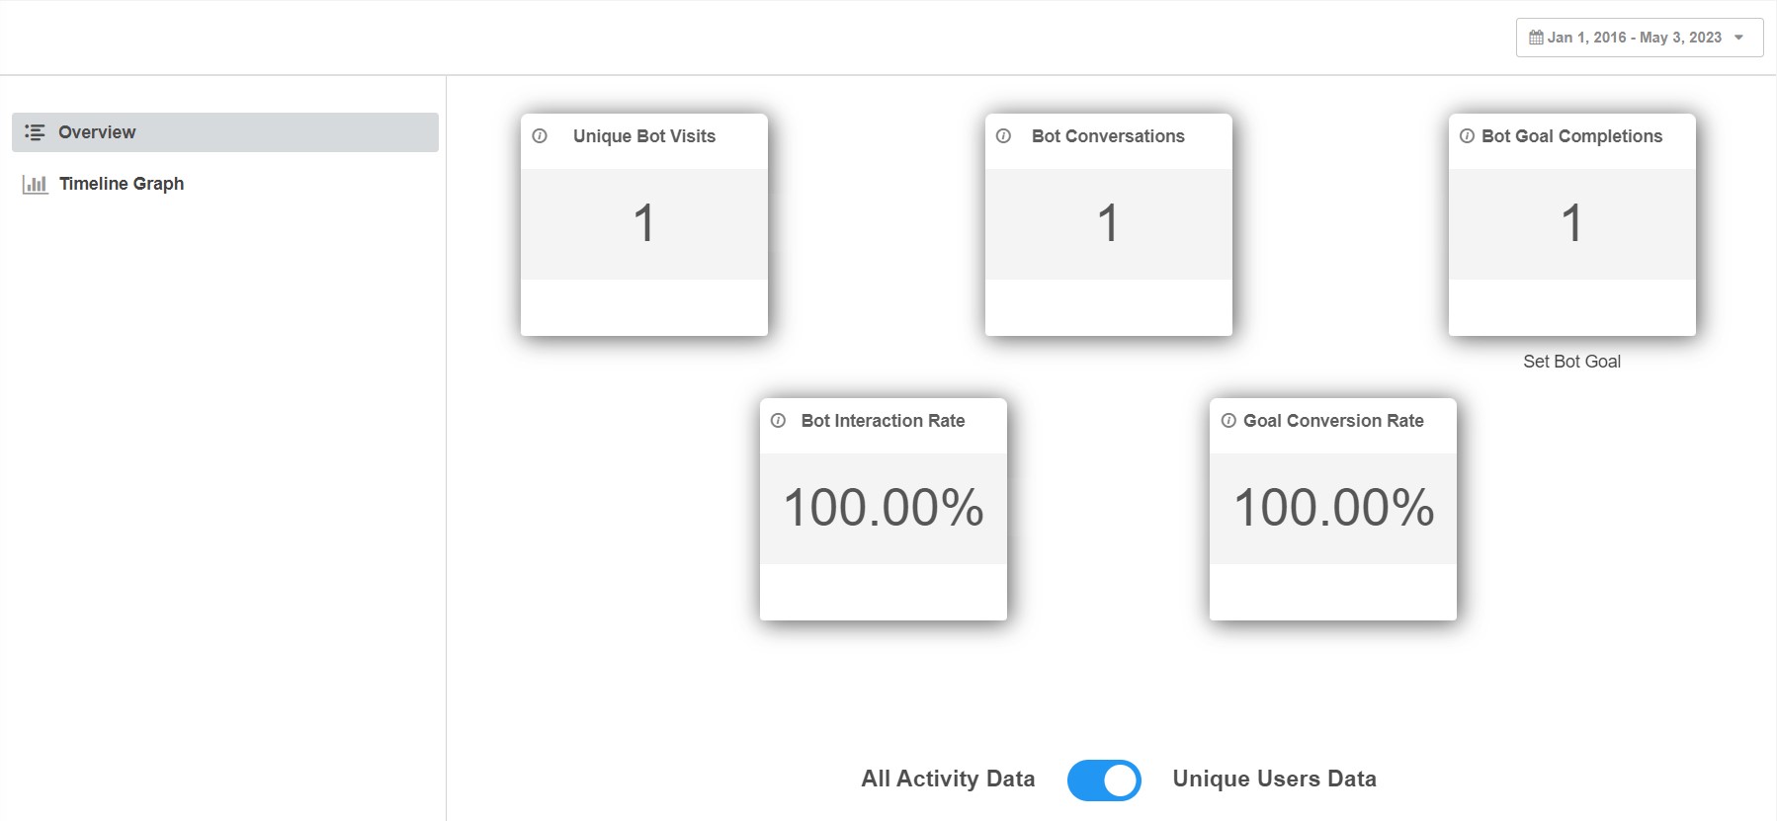Click info icon beside Bot Conversations
Screen dimensions: 1777x821
1003,136
